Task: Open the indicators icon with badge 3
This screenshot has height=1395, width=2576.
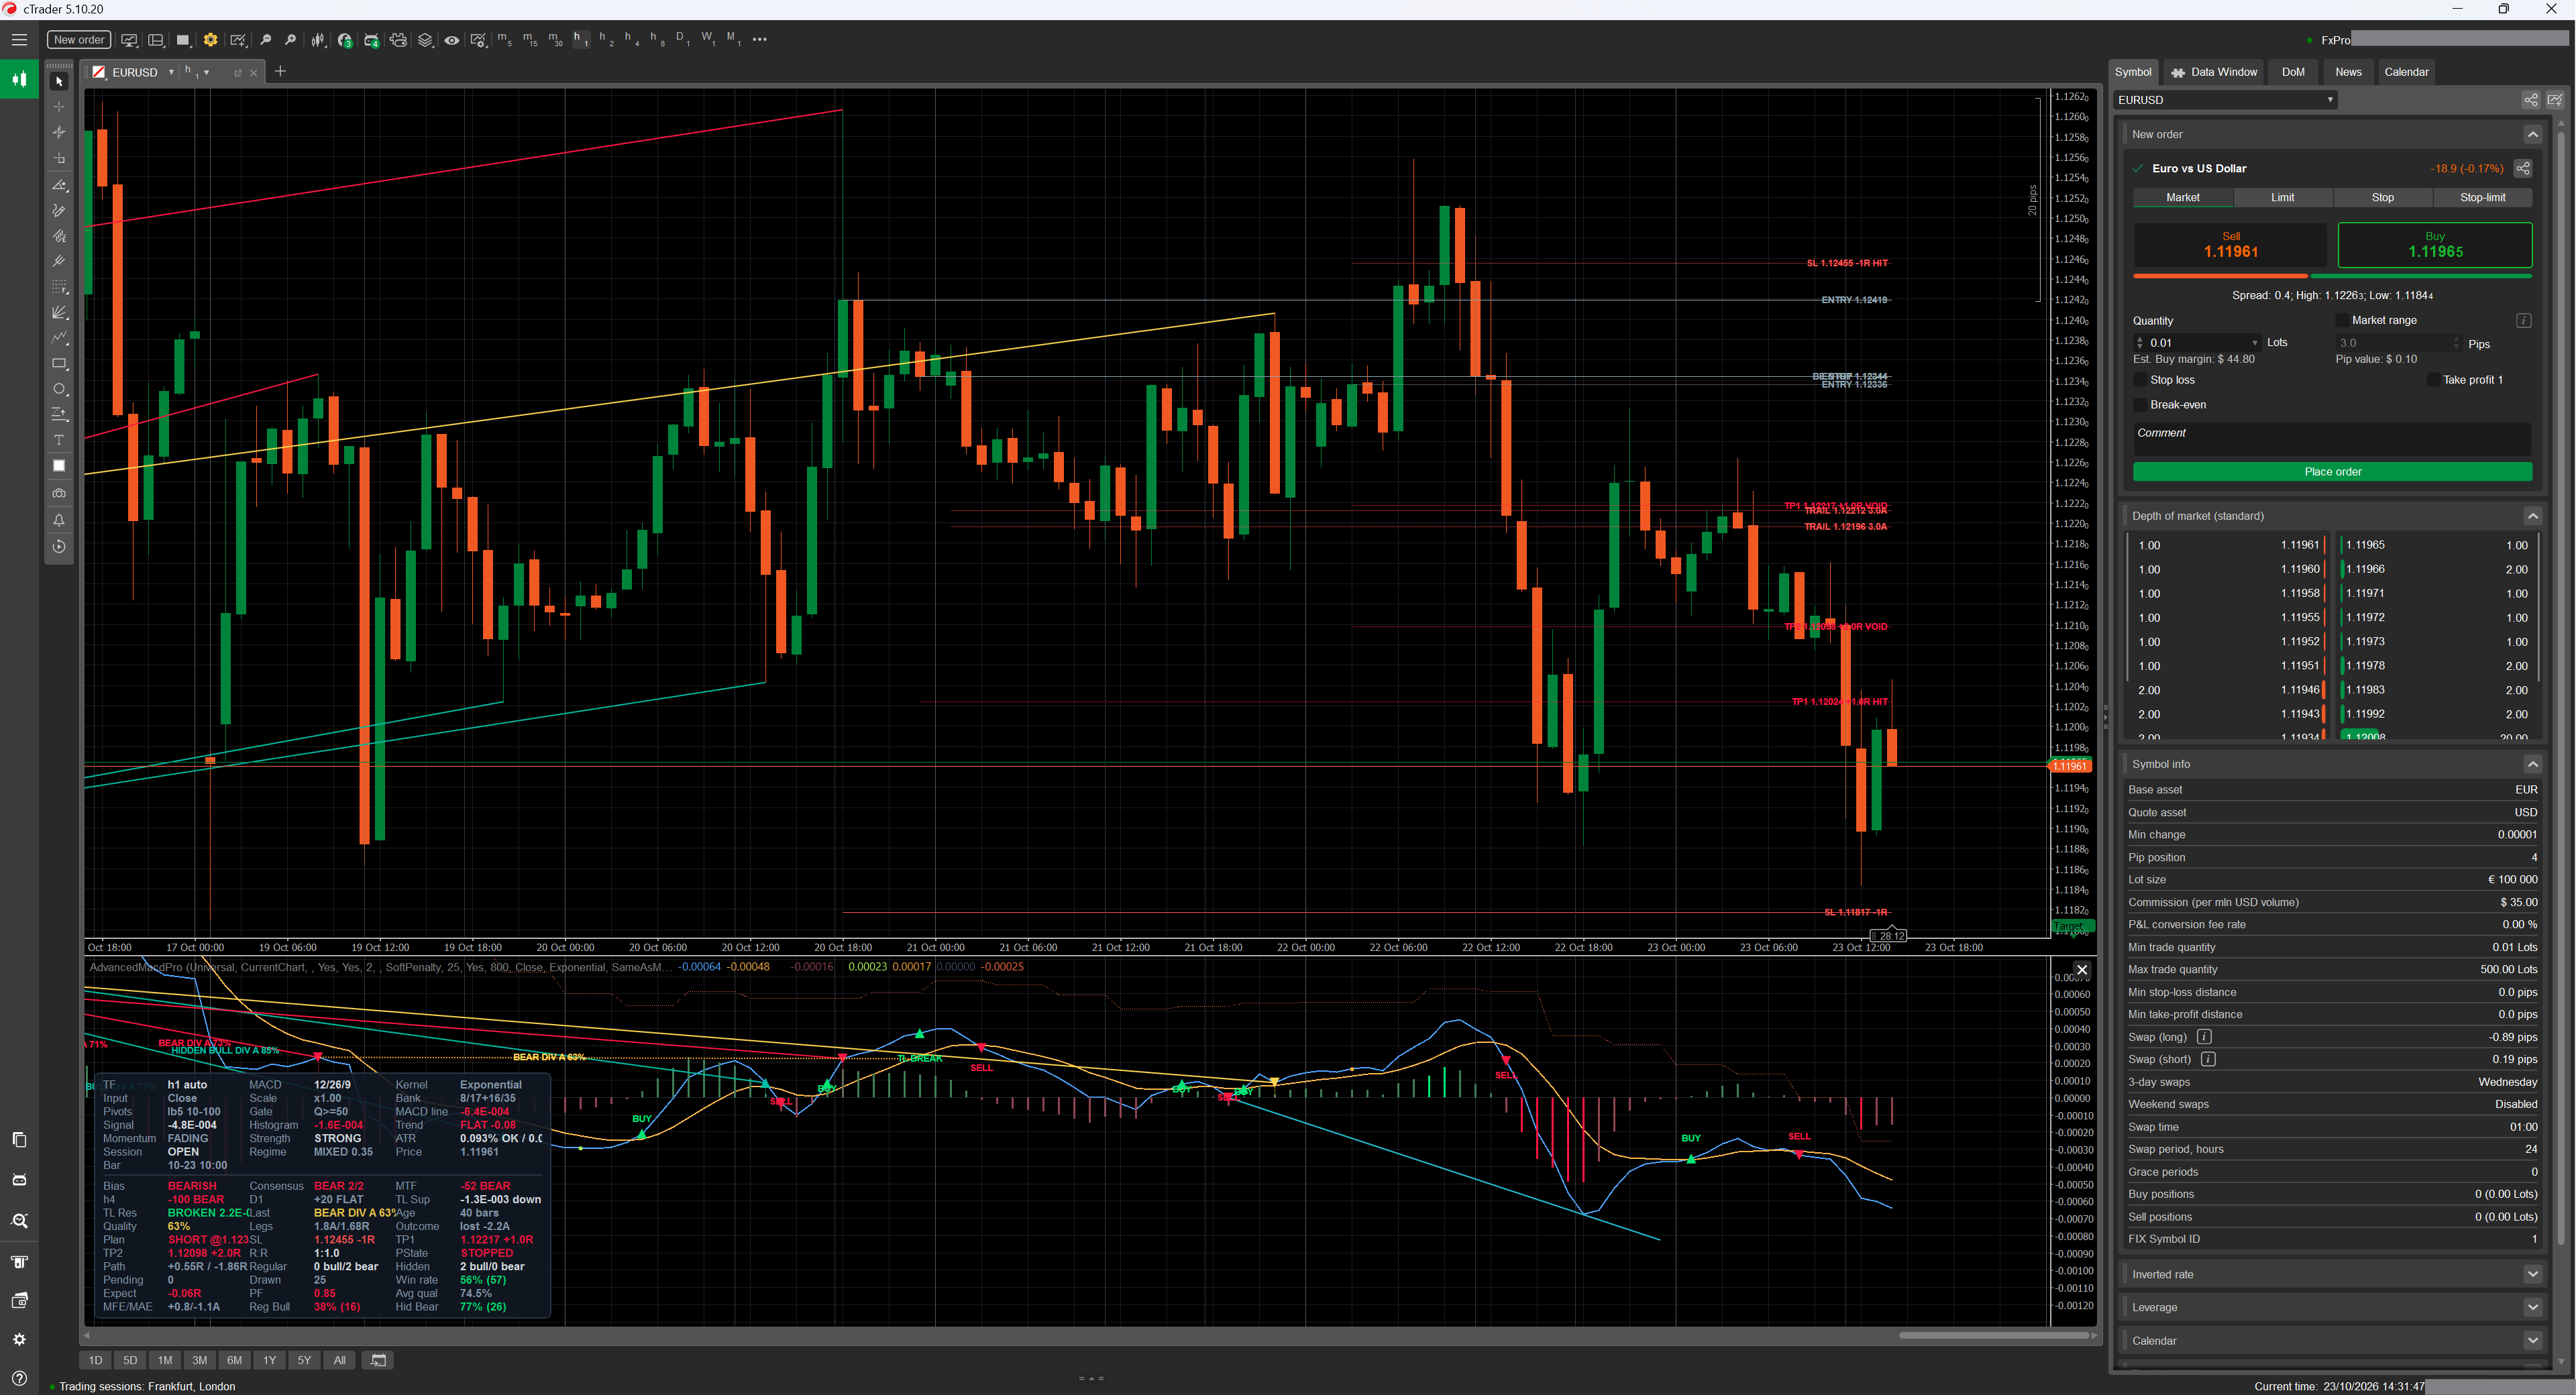Action: (345, 40)
